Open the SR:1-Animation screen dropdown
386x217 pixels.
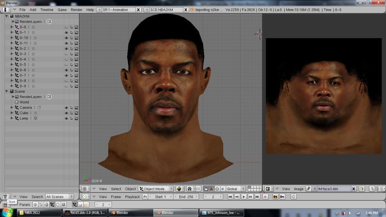99,9
